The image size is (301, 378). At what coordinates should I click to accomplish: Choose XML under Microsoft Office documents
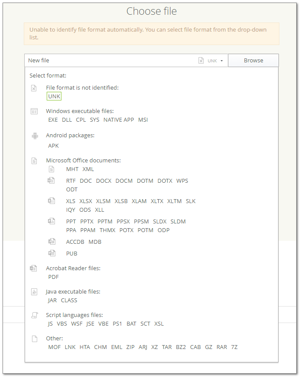coord(88,169)
